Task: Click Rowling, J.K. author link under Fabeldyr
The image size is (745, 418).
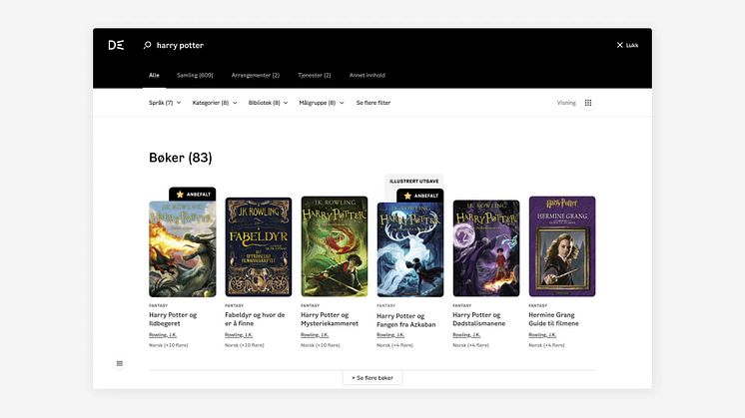Action: point(239,335)
